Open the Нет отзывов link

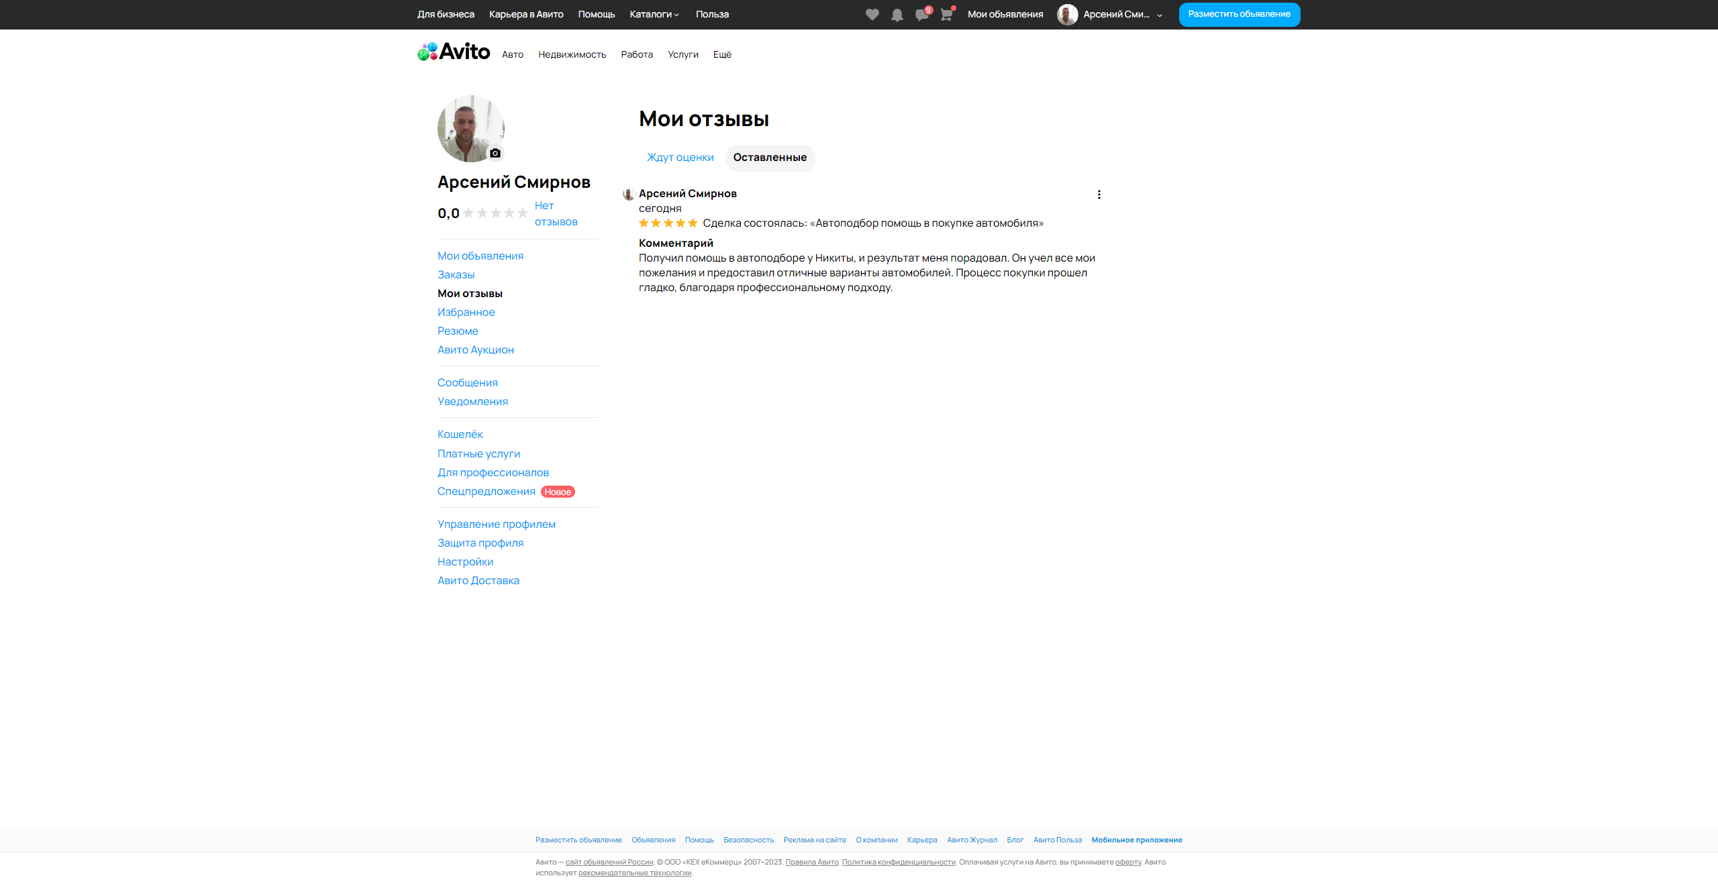[555, 213]
